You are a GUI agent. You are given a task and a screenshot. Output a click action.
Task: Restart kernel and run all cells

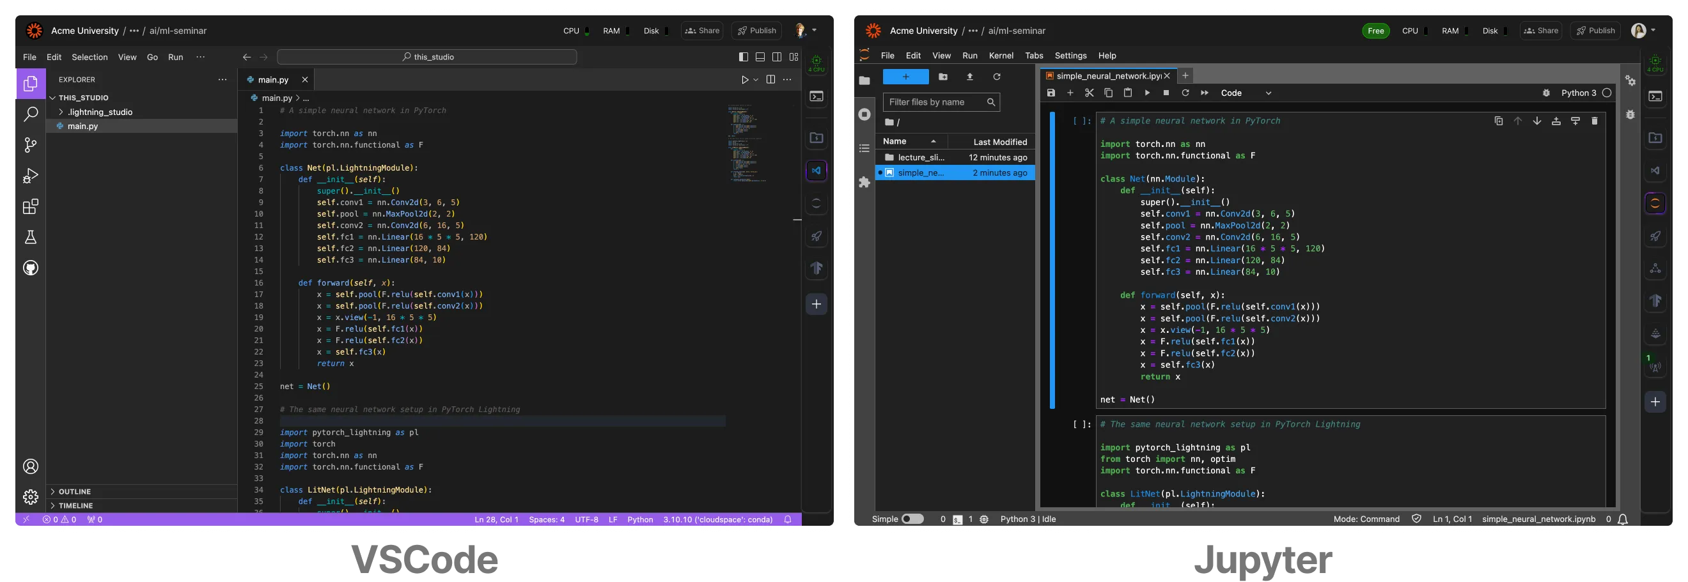pyautogui.click(x=1205, y=93)
